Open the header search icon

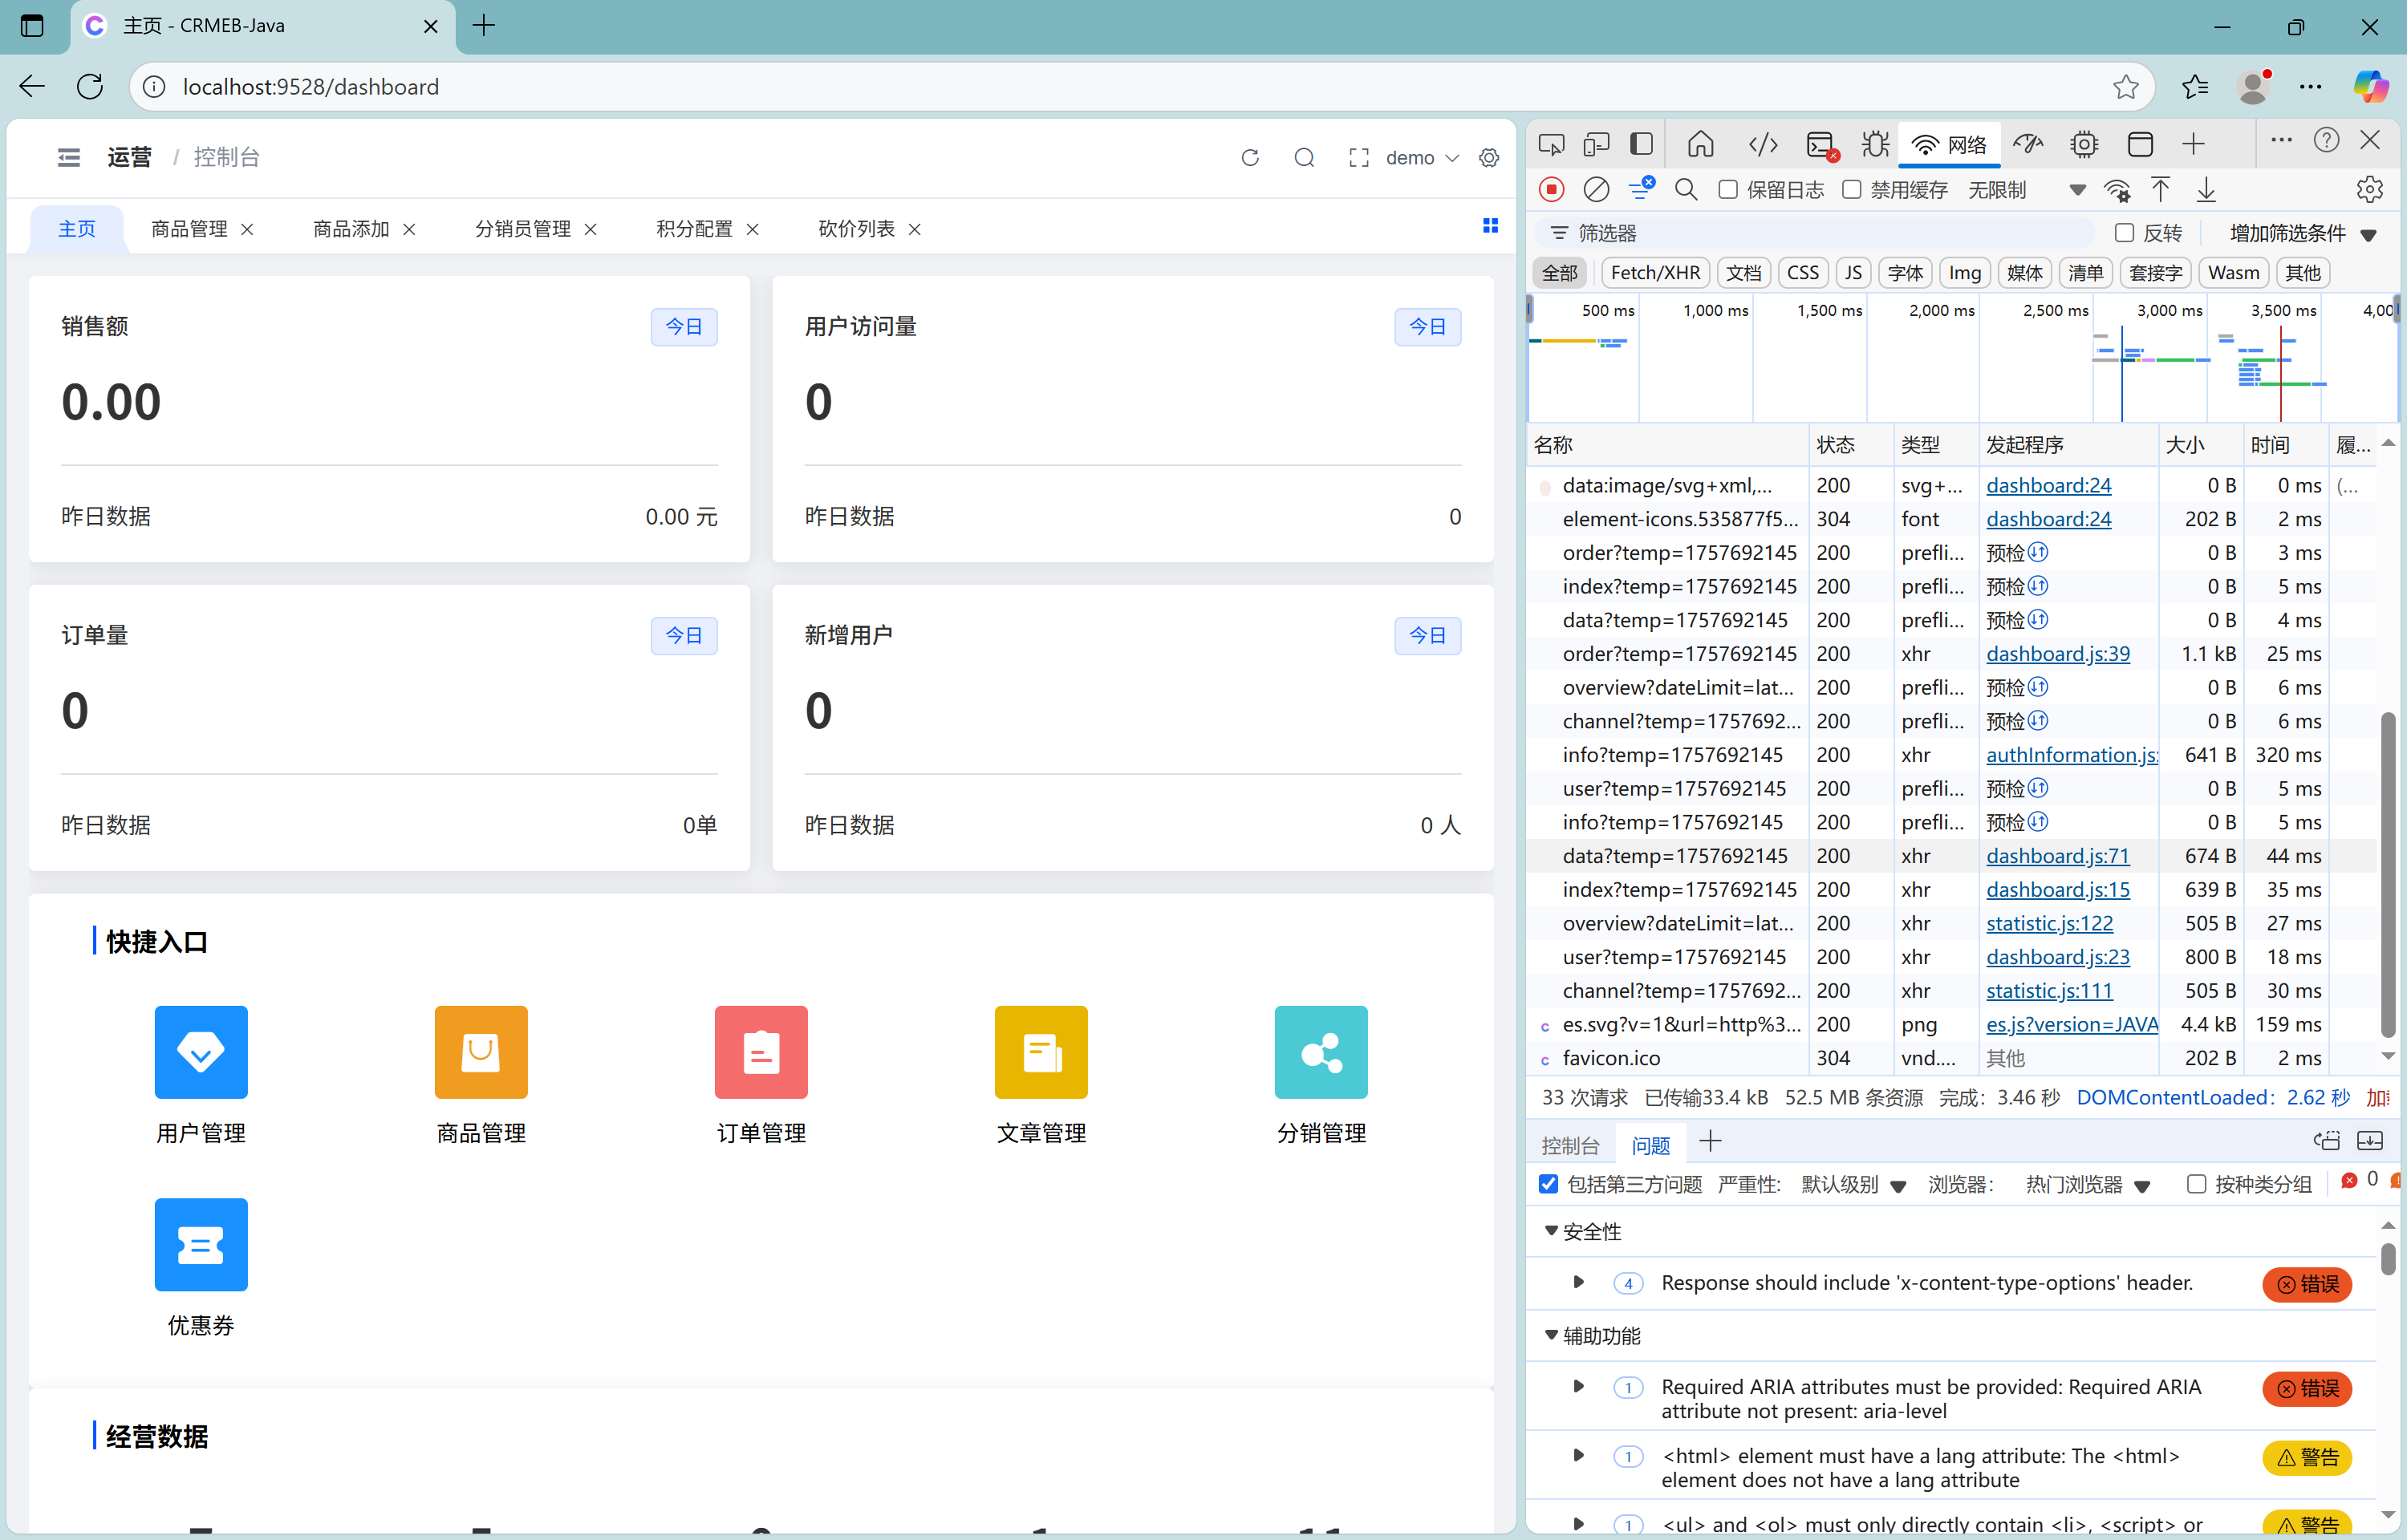point(1304,158)
